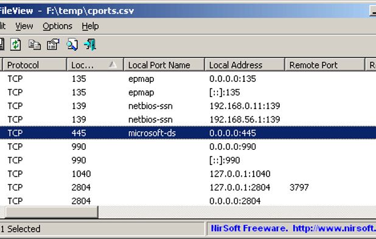The image size is (376, 239).
Task: Click TCP in the 192.168.56.1:139 row
Action: 15,119
